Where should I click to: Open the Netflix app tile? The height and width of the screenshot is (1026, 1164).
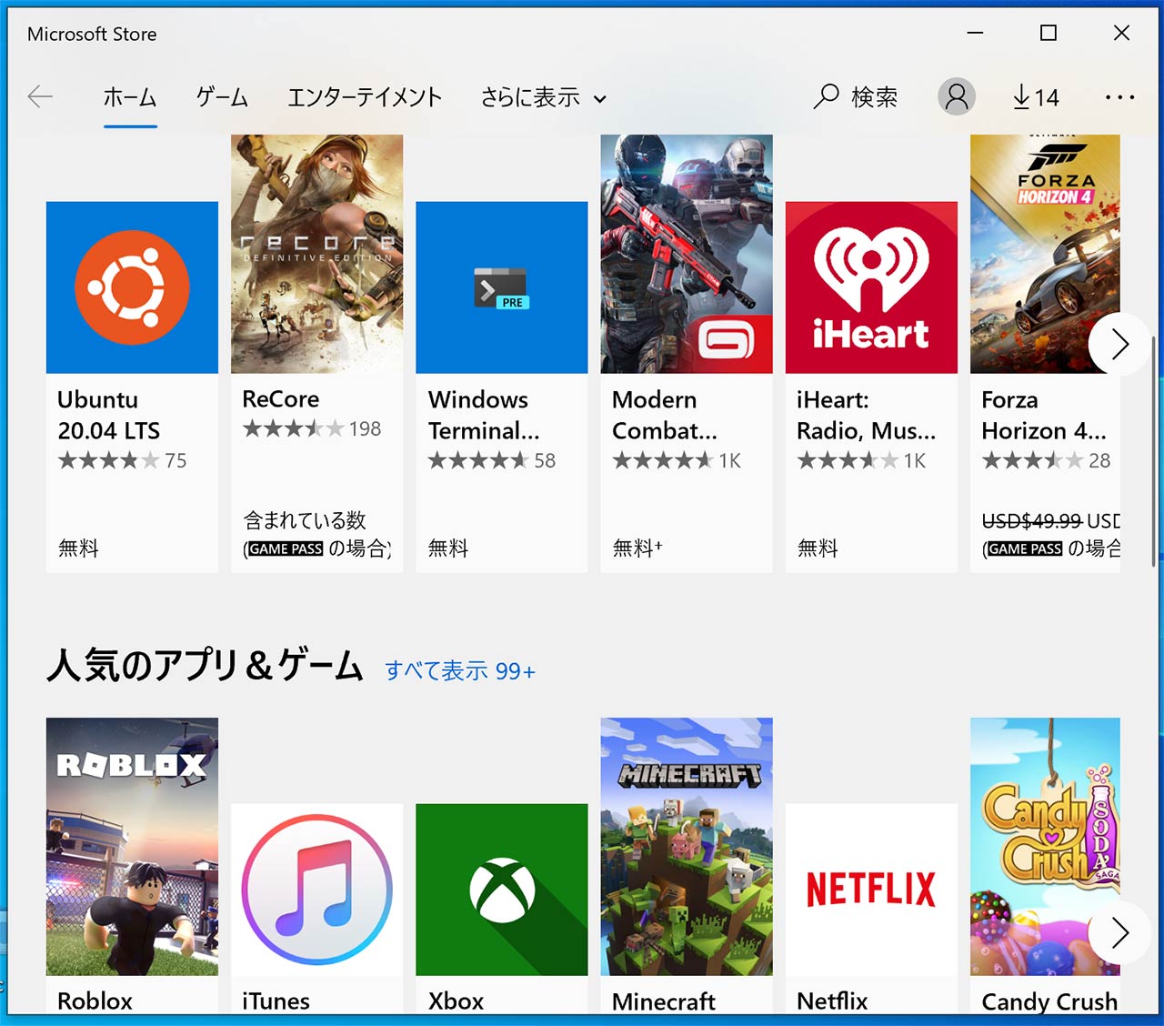click(x=871, y=890)
